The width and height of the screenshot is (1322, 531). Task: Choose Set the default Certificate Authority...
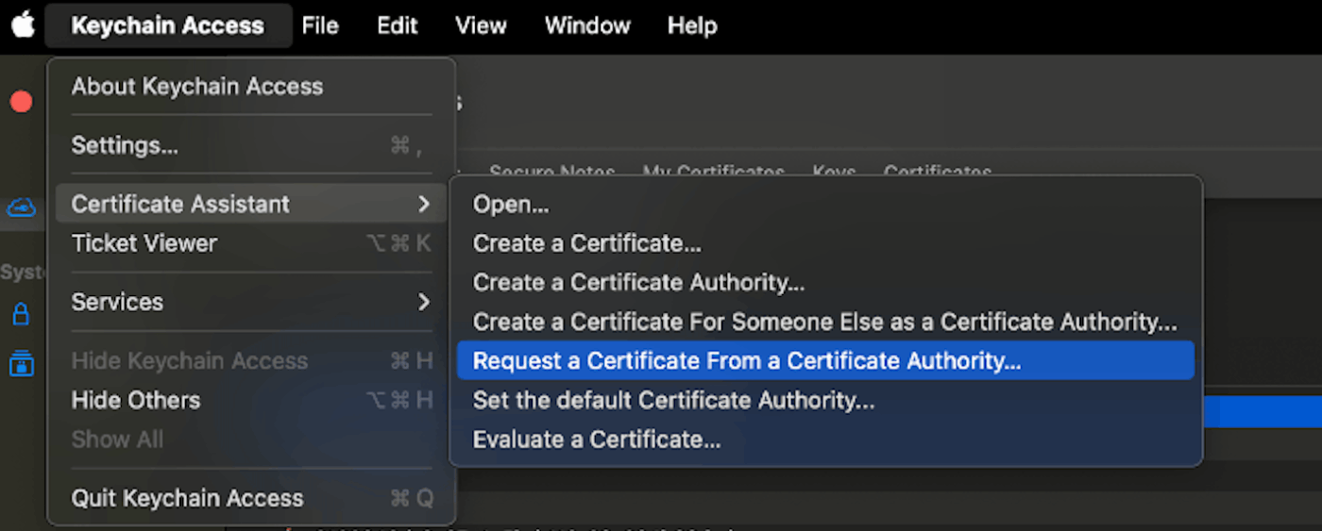pyautogui.click(x=825, y=400)
